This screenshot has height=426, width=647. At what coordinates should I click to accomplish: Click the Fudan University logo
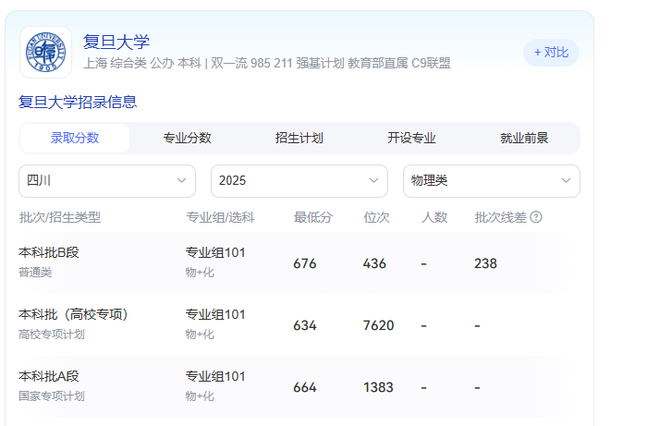click(x=45, y=52)
